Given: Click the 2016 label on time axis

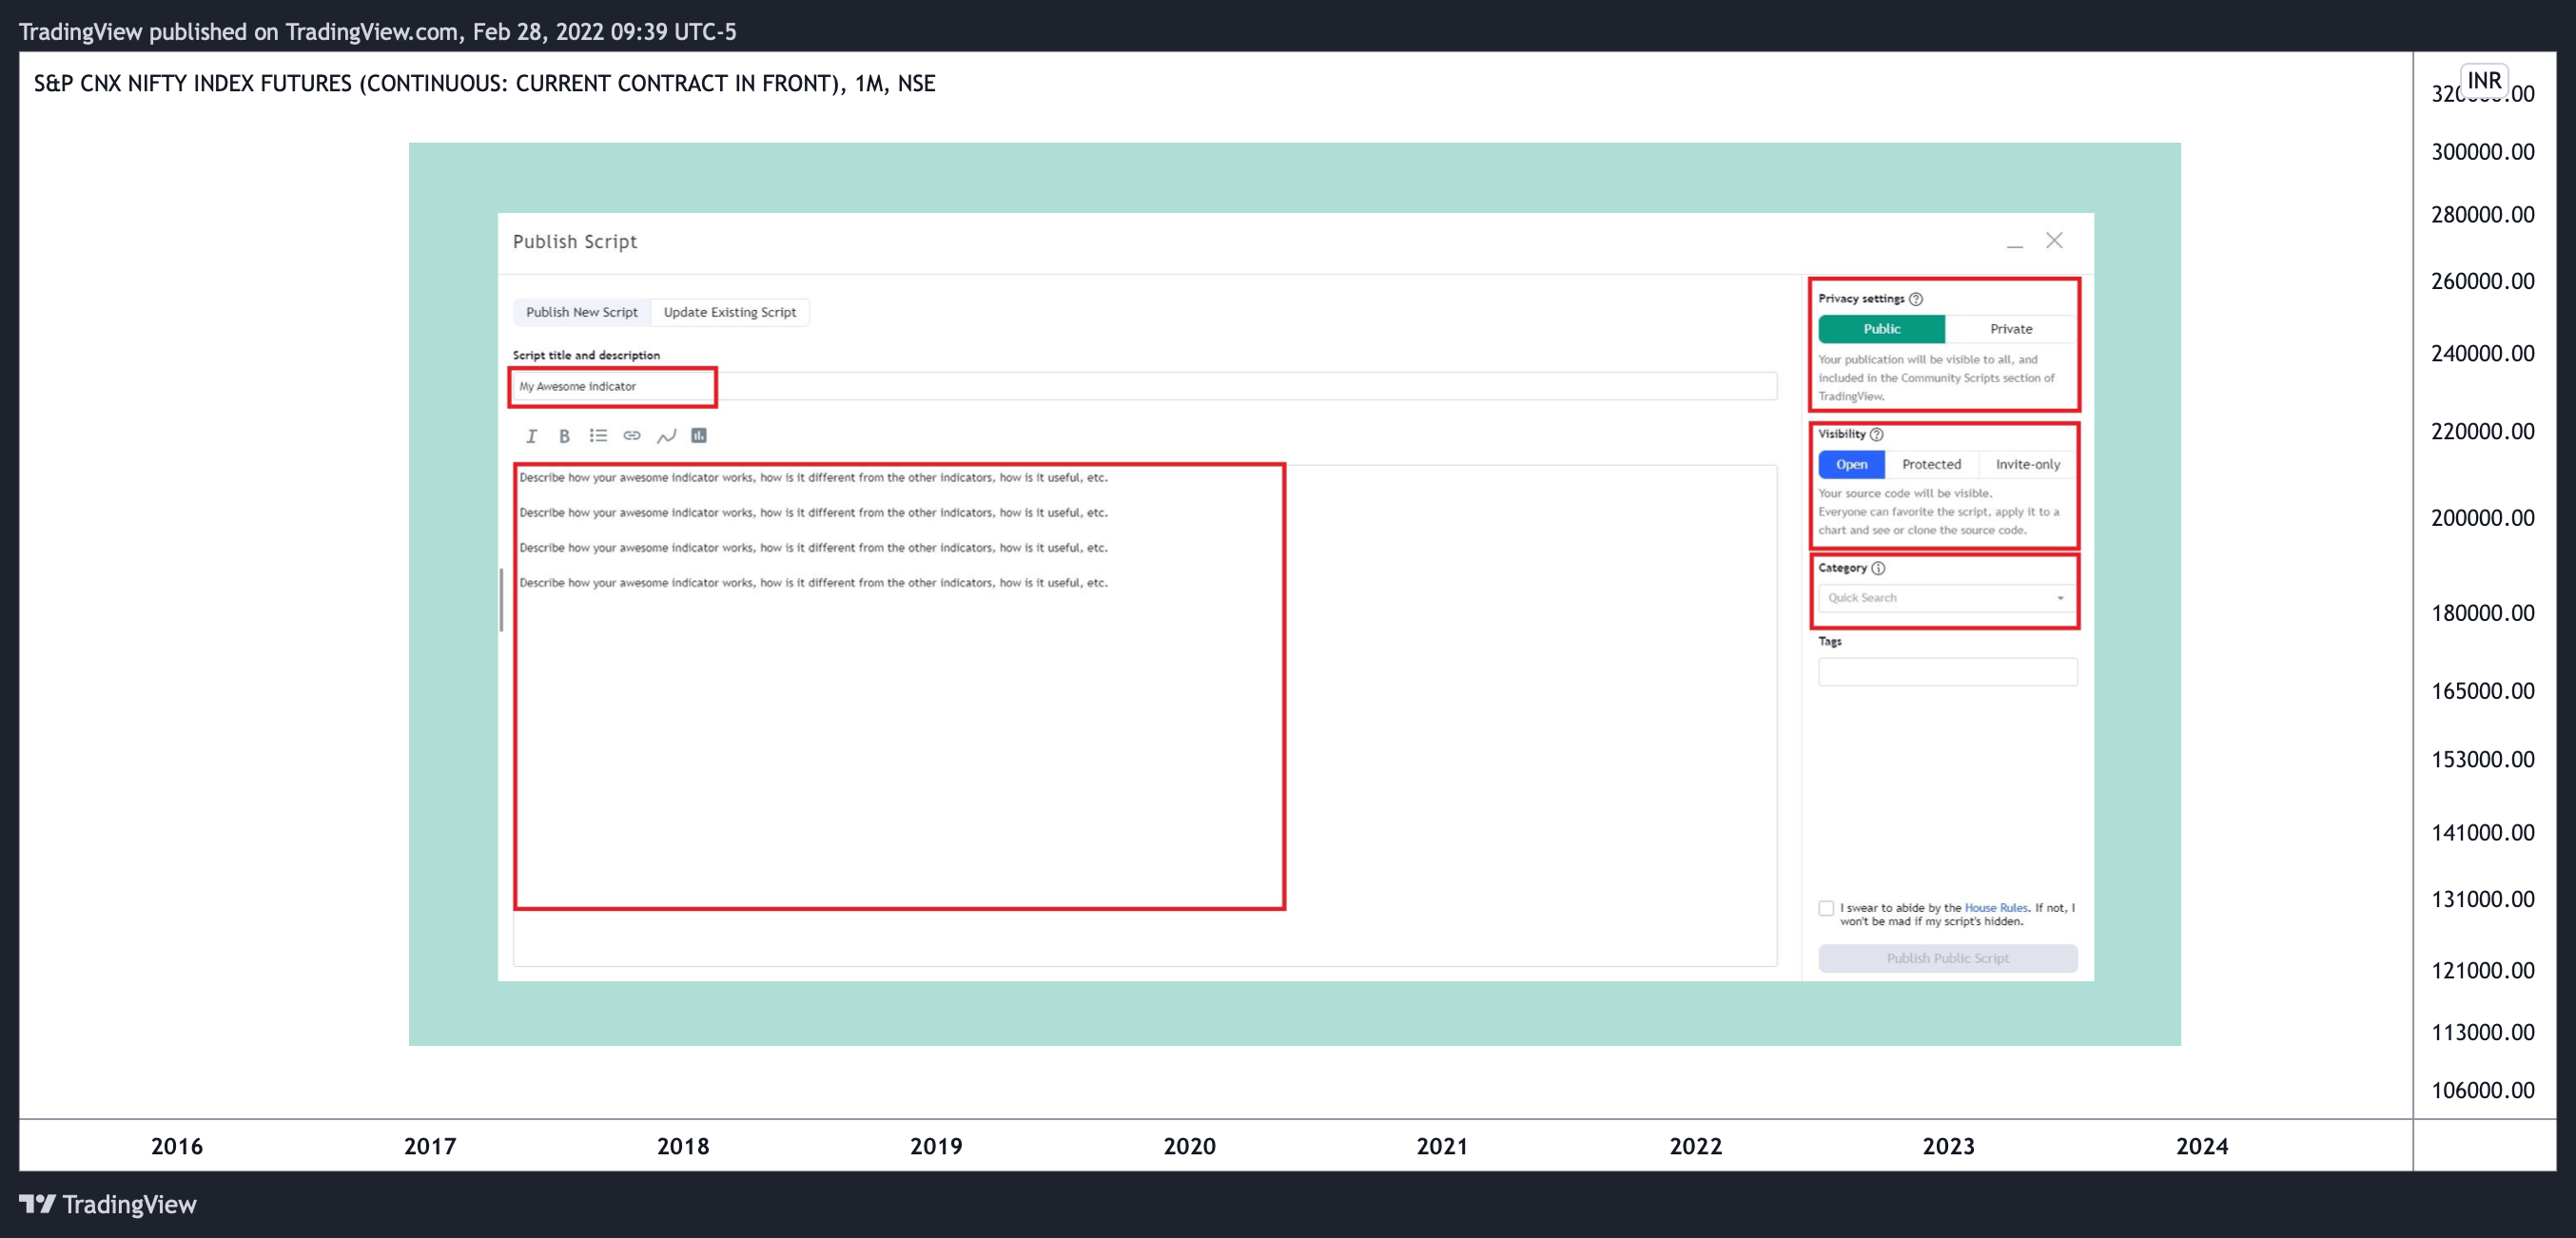Looking at the screenshot, I should [177, 1146].
